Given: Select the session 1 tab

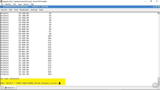Looking at the screenshot, I should pos(10,88).
